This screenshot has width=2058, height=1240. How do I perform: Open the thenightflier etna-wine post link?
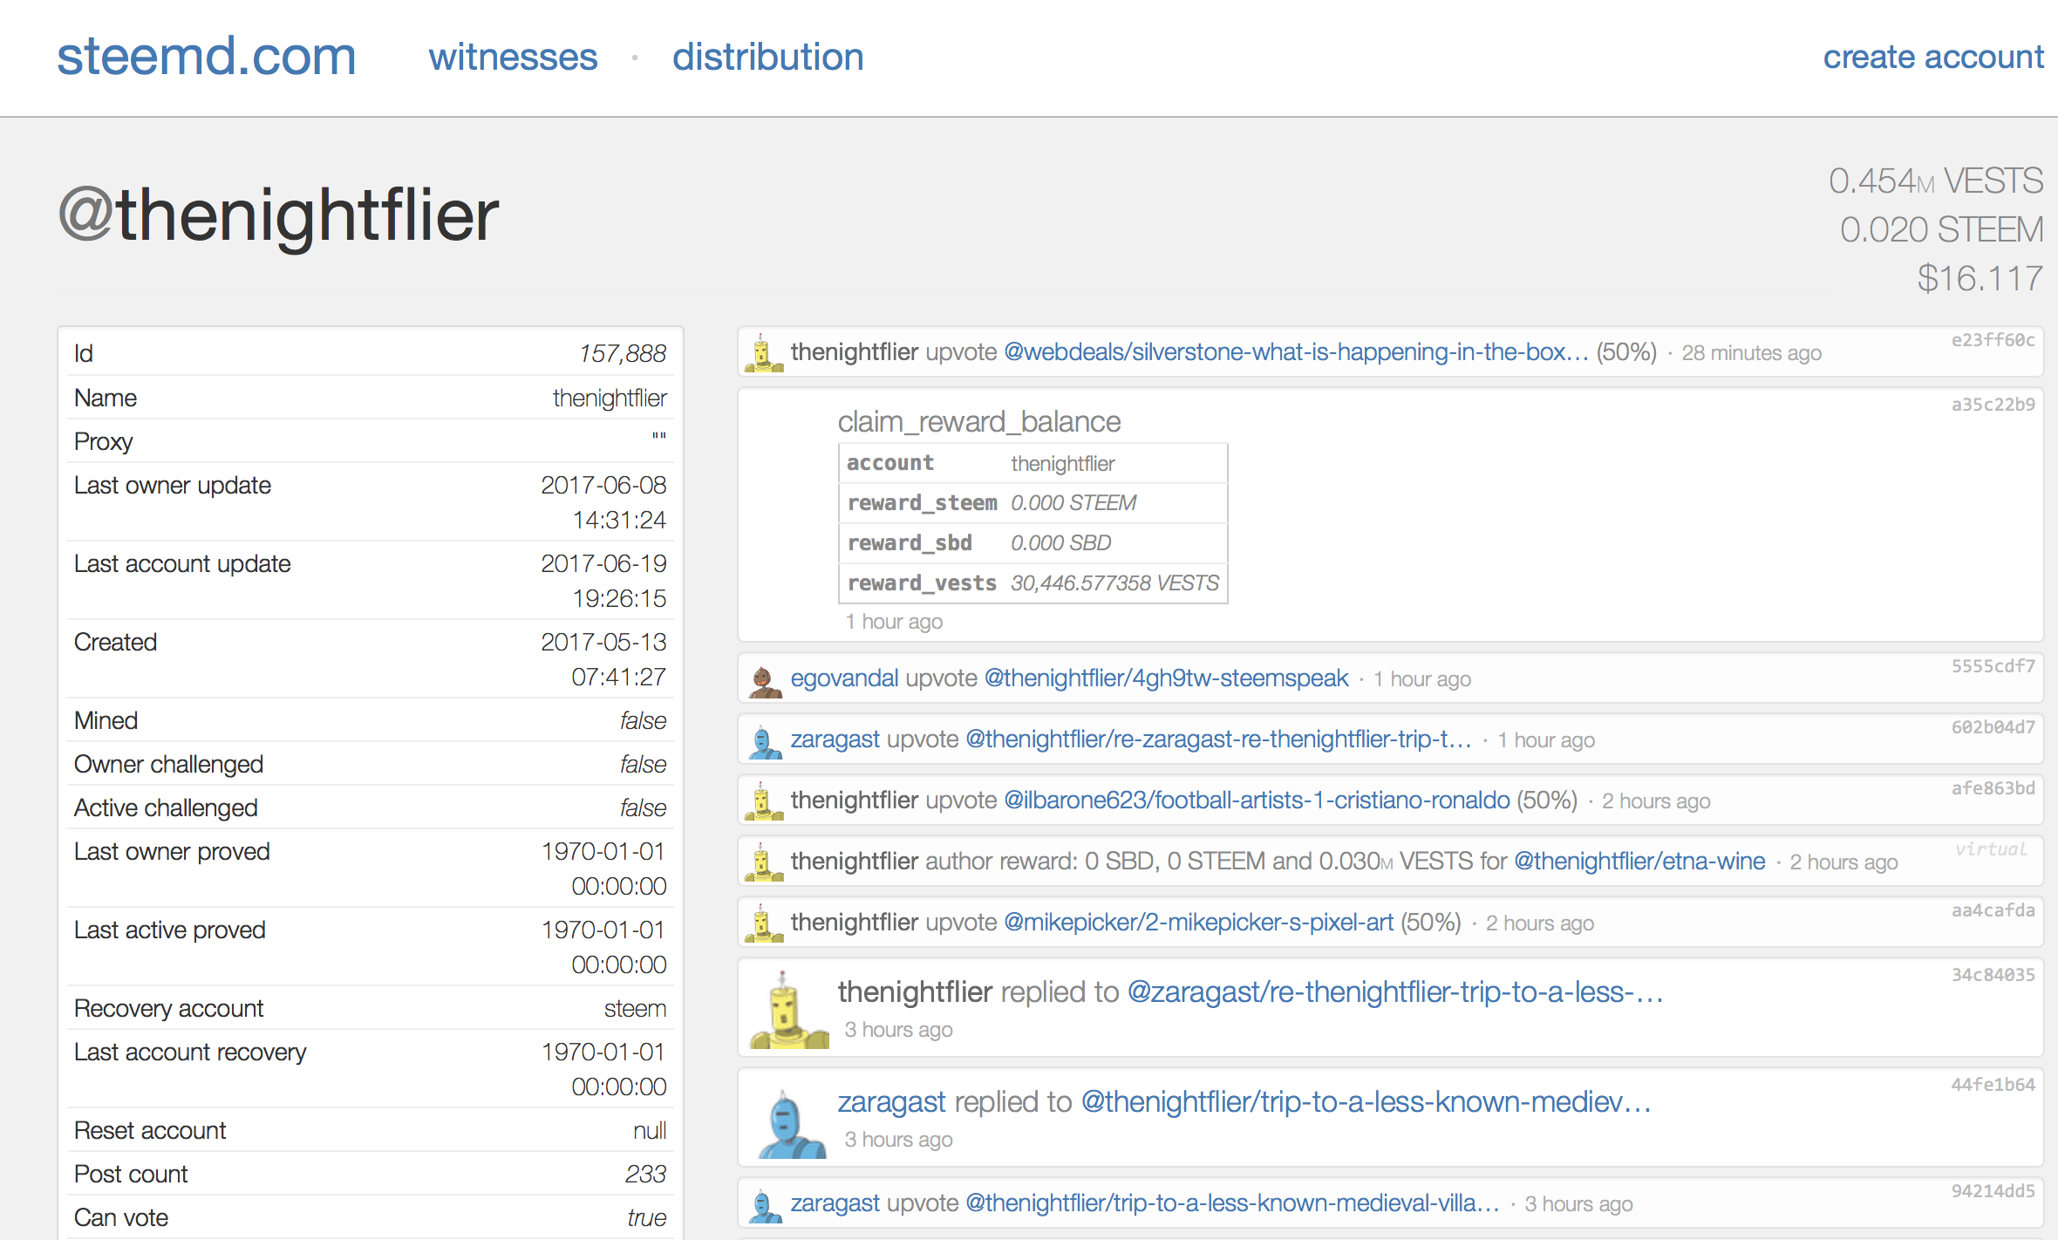pyautogui.click(x=1639, y=862)
